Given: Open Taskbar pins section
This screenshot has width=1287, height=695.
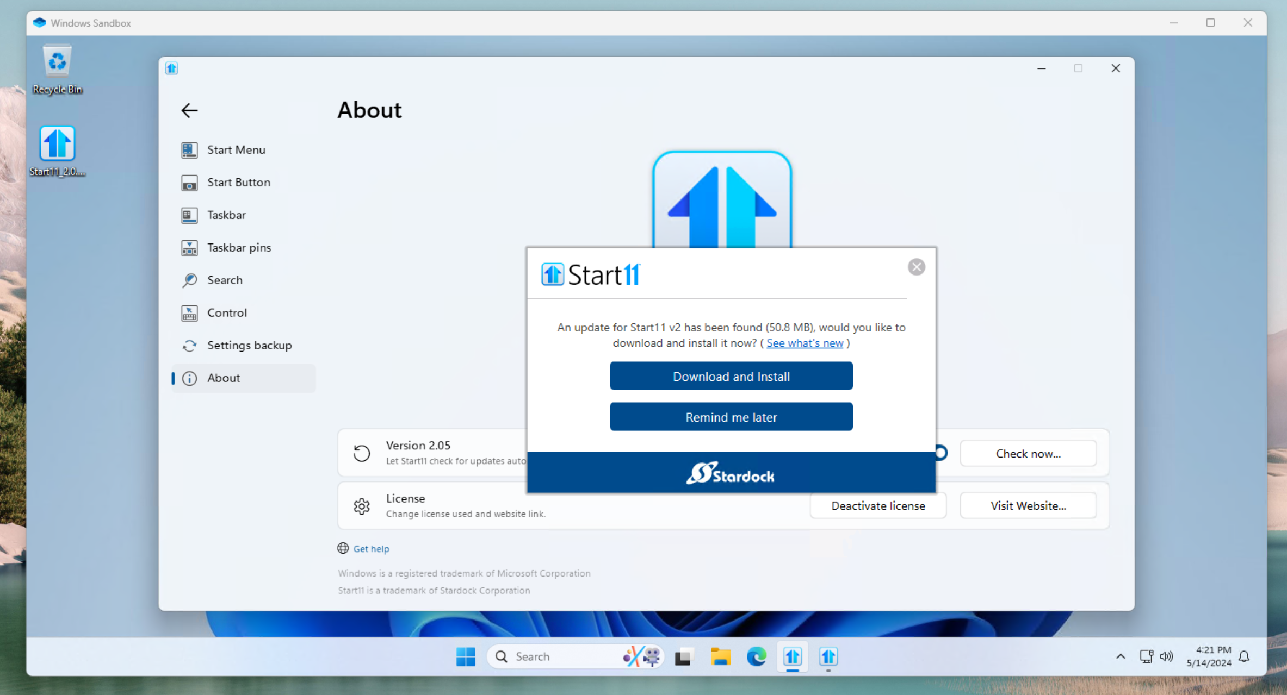Looking at the screenshot, I should (243, 248).
